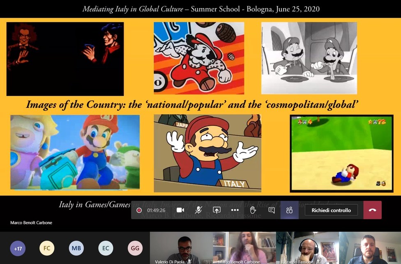Select the FC participant avatar
The height and width of the screenshot is (264, 401).
47,248
